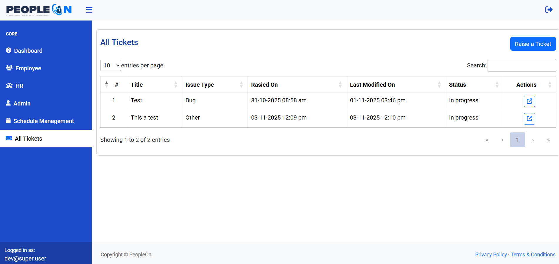This screenshot has width=559, height=264.
Task: Toggle the hamburger sidebar menu icon
Action: (x=89, y=10)
